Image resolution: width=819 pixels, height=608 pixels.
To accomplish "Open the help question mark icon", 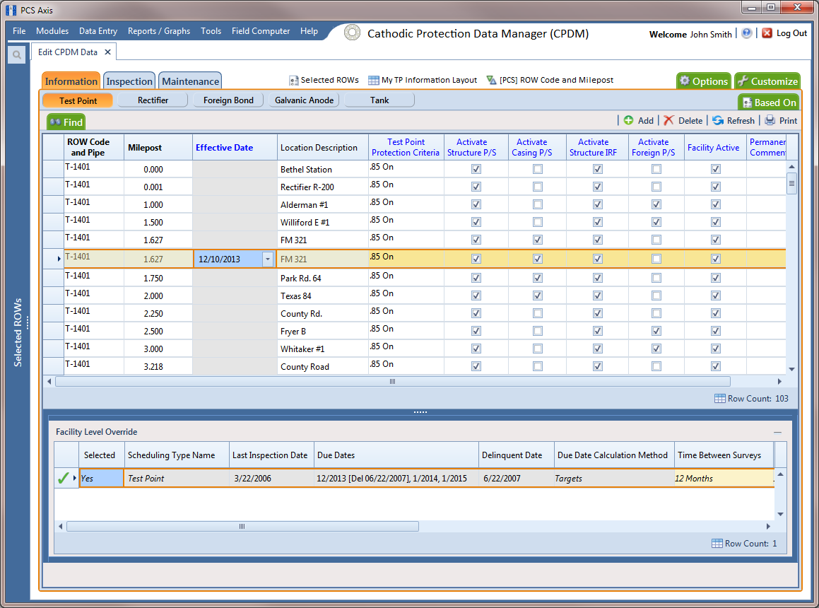I will tap(747, 33).
